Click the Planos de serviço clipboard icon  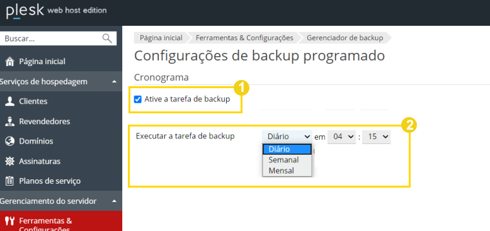(10, 181)
